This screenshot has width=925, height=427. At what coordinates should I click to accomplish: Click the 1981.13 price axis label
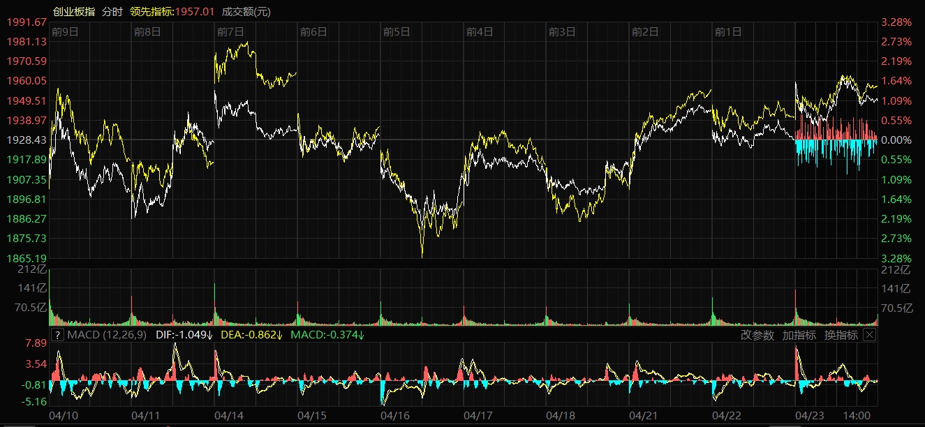[x=26, y=42]
